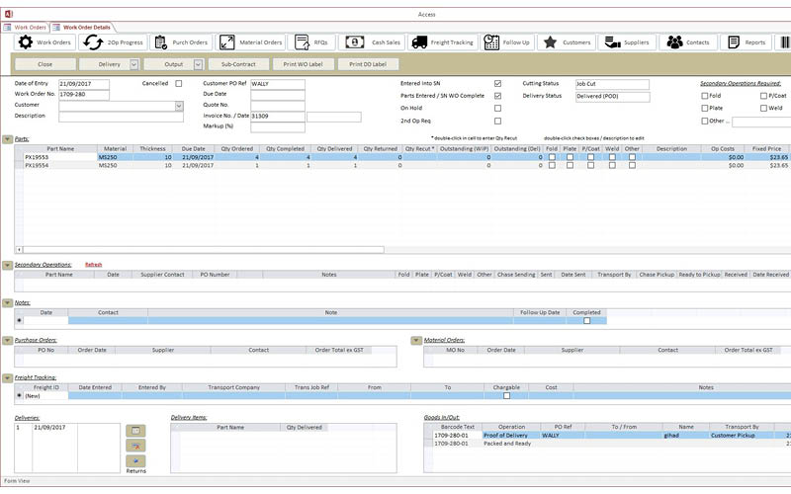Enable the Fold secondary operation checkbox
791x494 pixels.
pos(705,96)
